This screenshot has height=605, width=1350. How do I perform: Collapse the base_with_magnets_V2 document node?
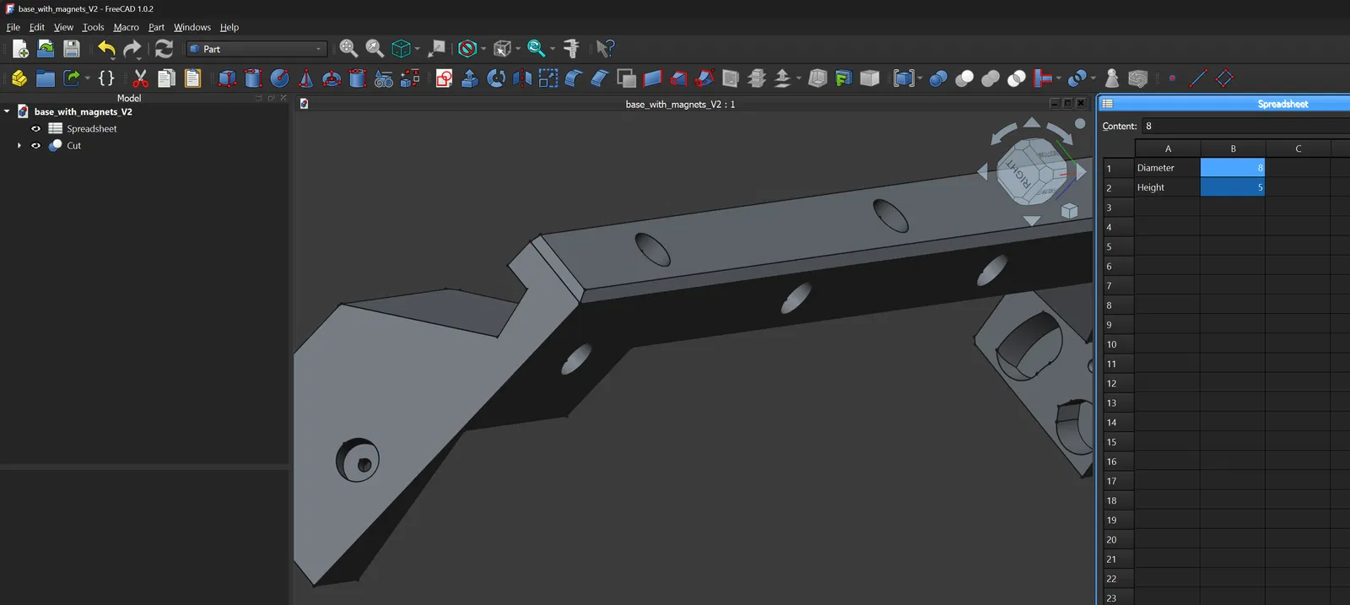click(8, 111)
